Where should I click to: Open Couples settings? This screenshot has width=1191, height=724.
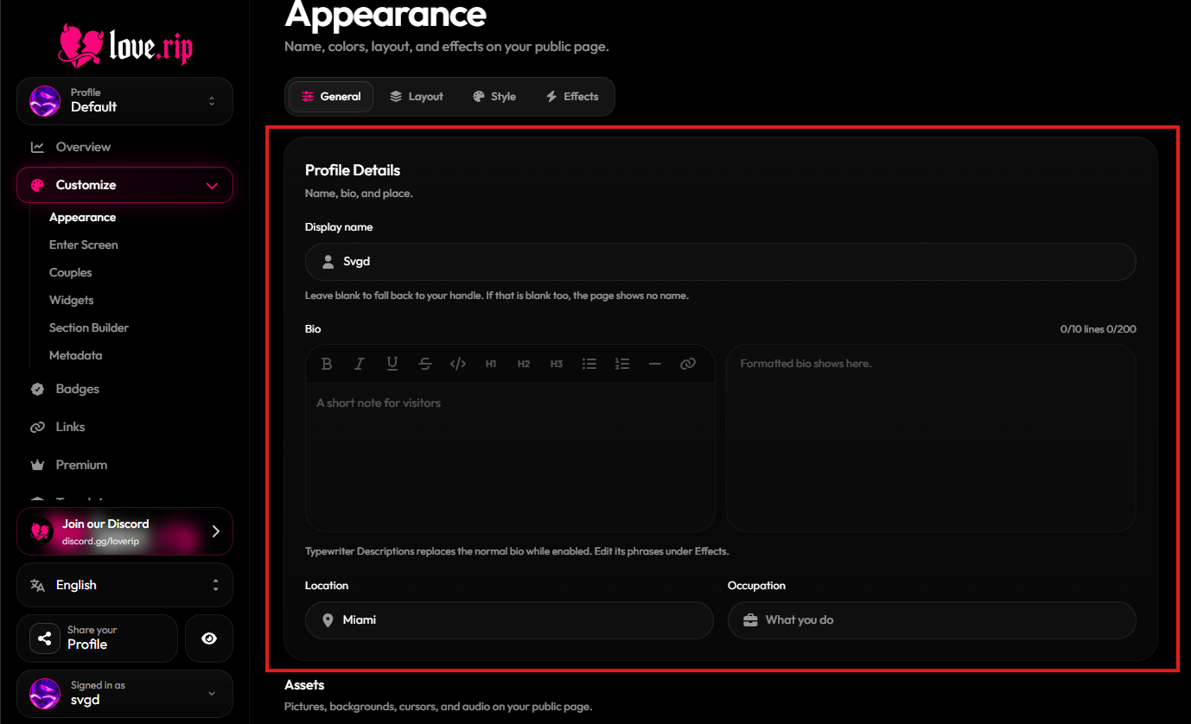[x=70, y=272]
